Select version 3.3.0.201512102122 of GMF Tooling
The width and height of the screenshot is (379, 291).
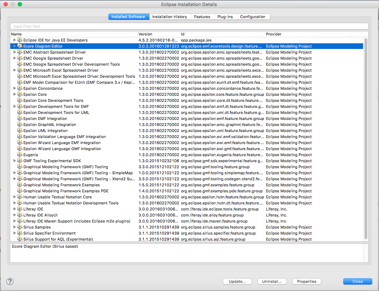pos(159,167)
